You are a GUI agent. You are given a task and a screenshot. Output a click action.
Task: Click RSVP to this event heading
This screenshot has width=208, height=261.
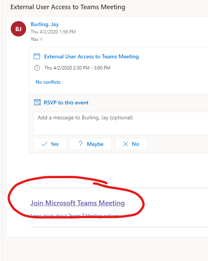pyautogui.click(x=66, y=102)
